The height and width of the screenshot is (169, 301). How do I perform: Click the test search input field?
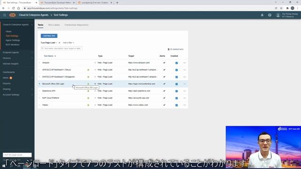click(62, 48)
